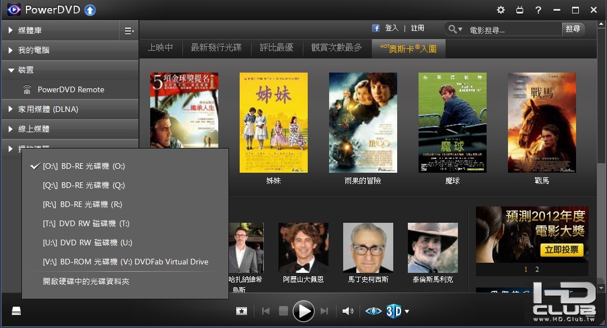Image resolution: width=607 pixels, height=328 pixels.
Task: Click the PowerDVD upgrade arrow icon
Action: 90,10
